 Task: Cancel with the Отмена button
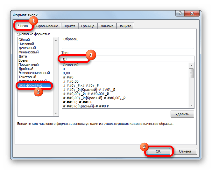(185, 151)
